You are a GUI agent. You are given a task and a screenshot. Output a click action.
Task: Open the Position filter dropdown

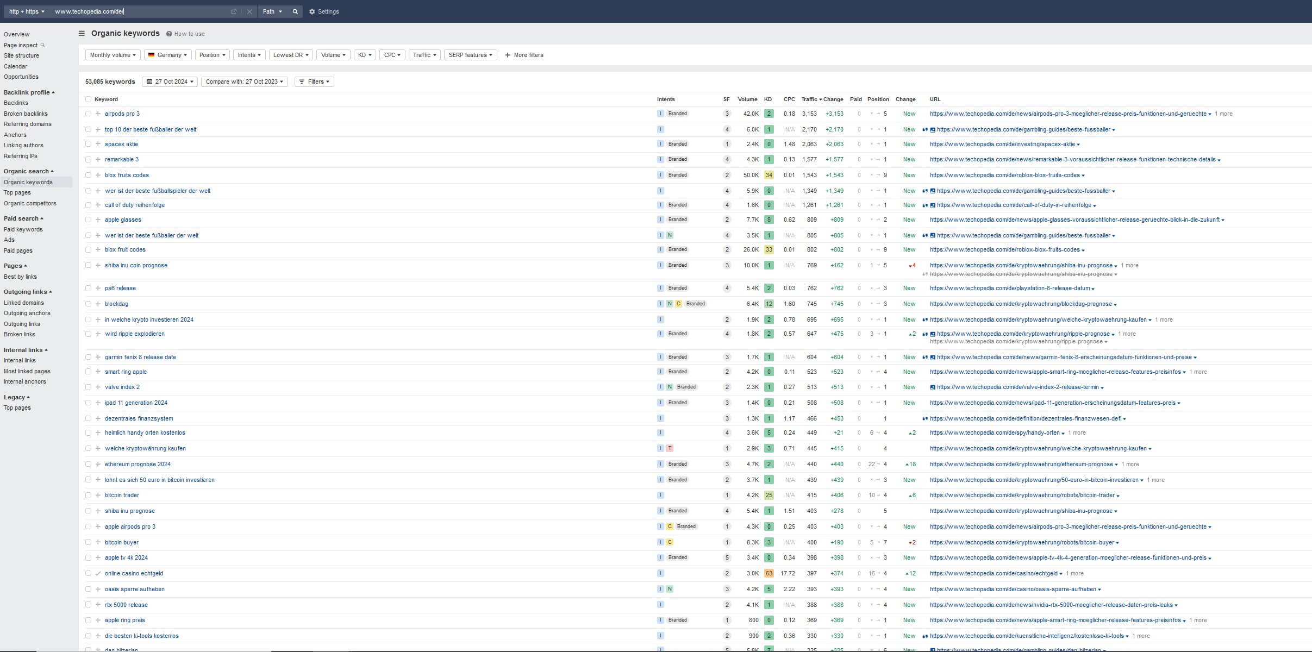(x=212, y=55)
